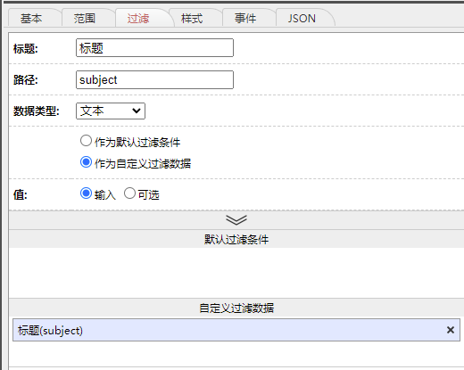This screenshot has height=370, width=464.
Task: Open the 数据类型 dropdown showing 文本
Action: click(111, 111)
